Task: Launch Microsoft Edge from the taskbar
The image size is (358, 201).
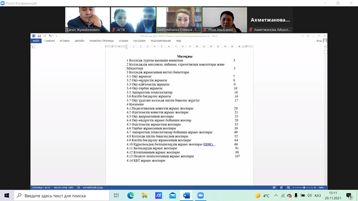Action: [131, 195]
